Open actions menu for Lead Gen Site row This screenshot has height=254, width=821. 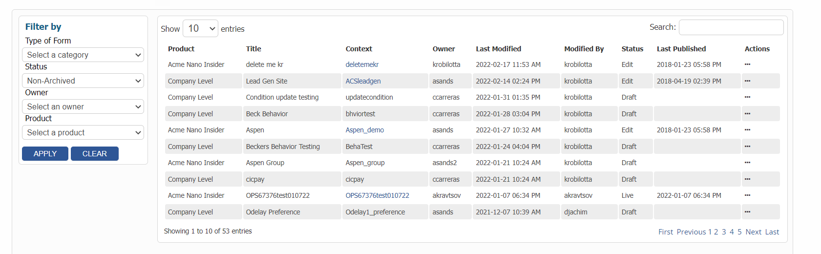pos(747,81)
